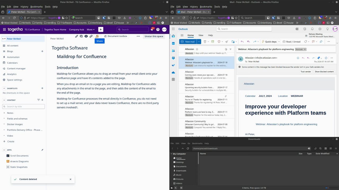Click the Confluence create plus button
This screenshot has width=339, height=190.
(101, 30)
